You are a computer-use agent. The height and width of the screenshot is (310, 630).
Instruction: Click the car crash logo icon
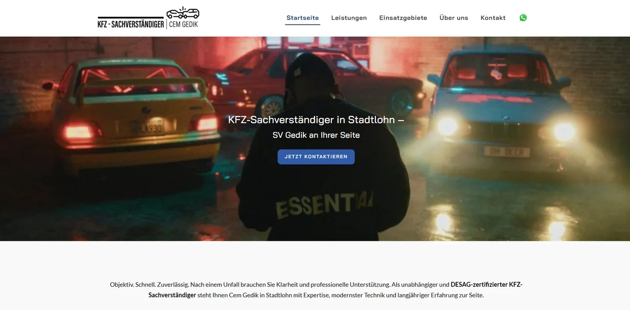point(183,13)
